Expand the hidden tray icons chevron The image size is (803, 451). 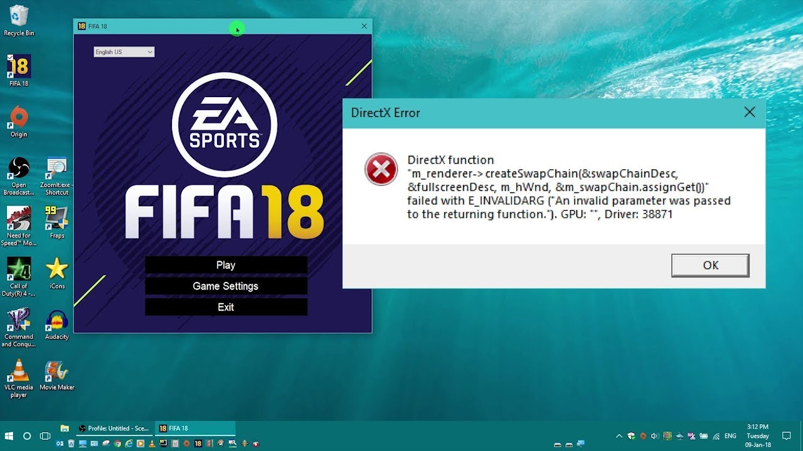point(619,436)
